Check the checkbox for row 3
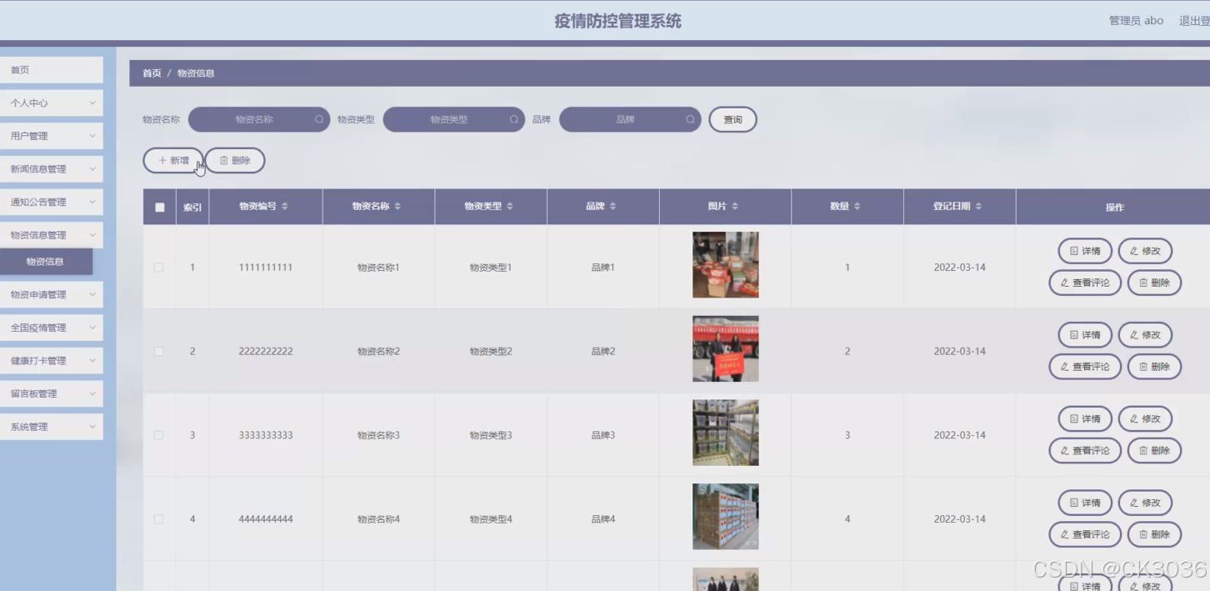 tap(158, 436)
